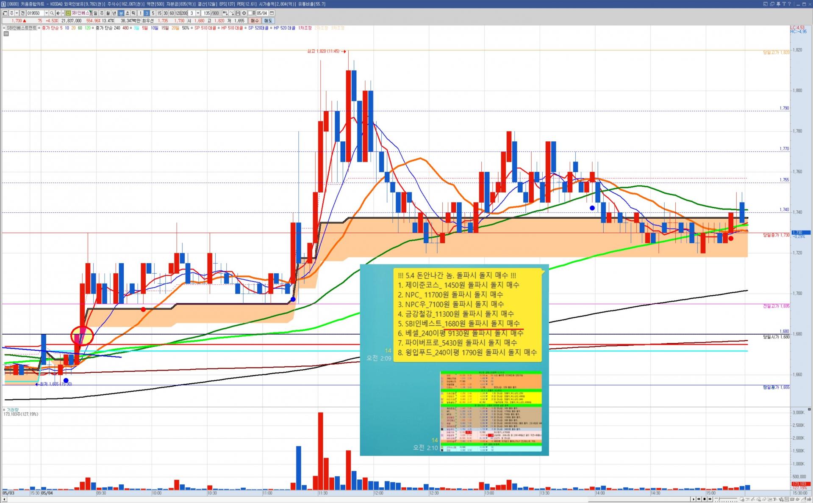Click the bottom zoom slider
This screenshot has width=813, height=503.
pyautogui.click(x=726, y=499)
